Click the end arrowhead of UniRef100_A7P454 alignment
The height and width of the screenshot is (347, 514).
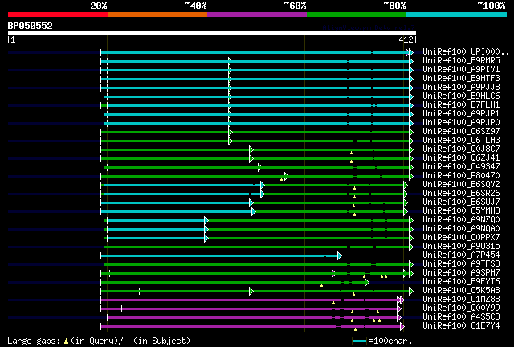[x=340, y=255]
